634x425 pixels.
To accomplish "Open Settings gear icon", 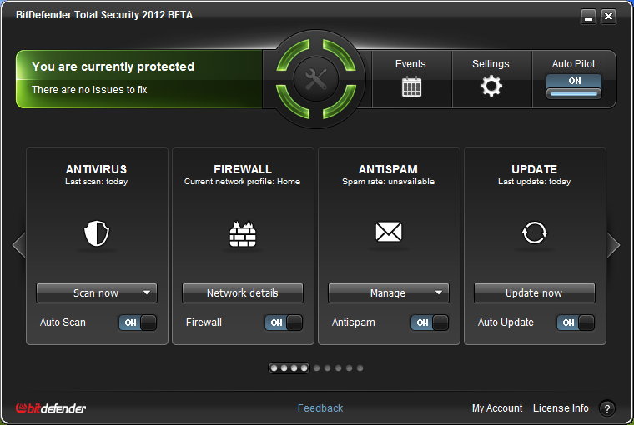I will coord(491,86).
